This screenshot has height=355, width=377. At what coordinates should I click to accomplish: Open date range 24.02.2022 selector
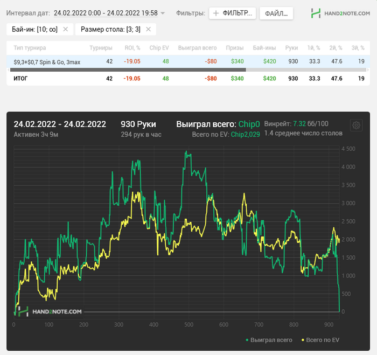pos(106,13)
